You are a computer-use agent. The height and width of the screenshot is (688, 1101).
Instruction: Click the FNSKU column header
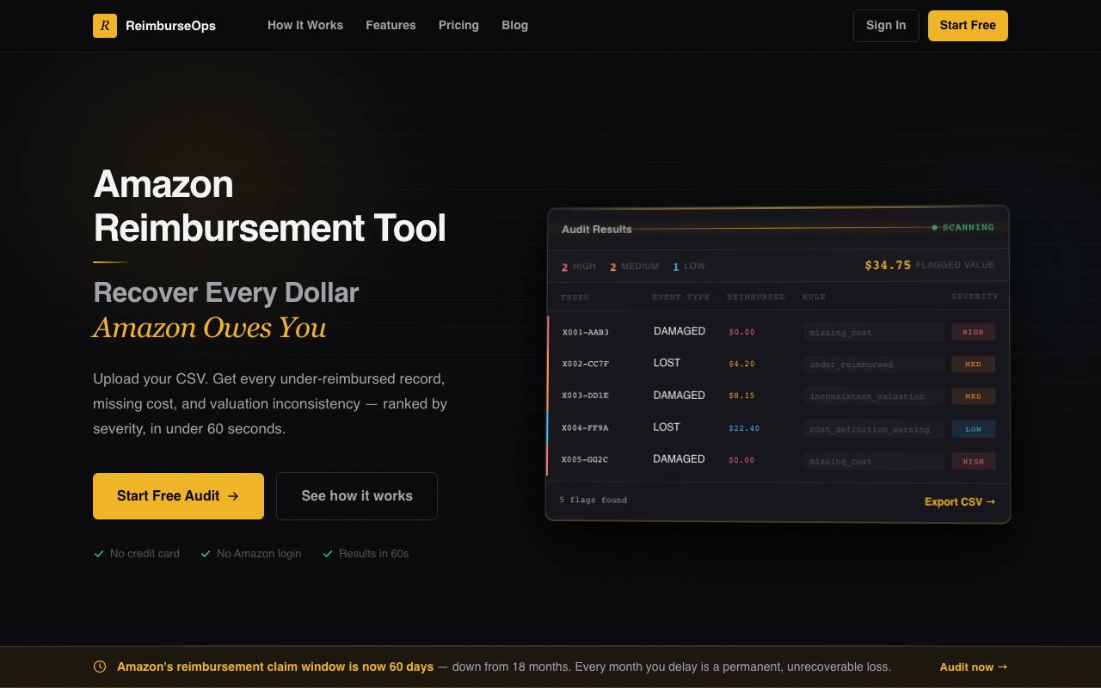[x=575, y=297]
